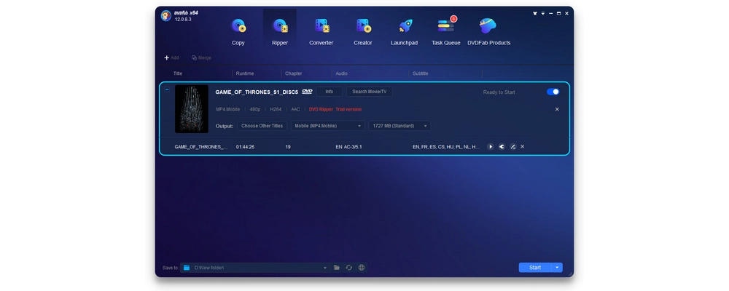Image resolution: width=729 pixels, height=291 pixels.
Task: Click the Audio column header
Action: coord(342,73)
